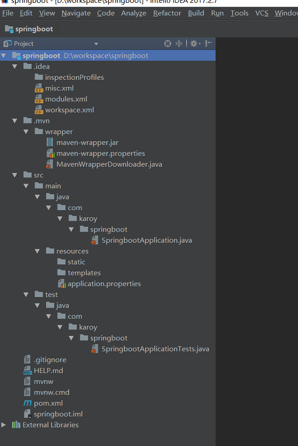Collapse the .idea folder arrow
The image size is (298, 446).
click(x=15, y=66)
